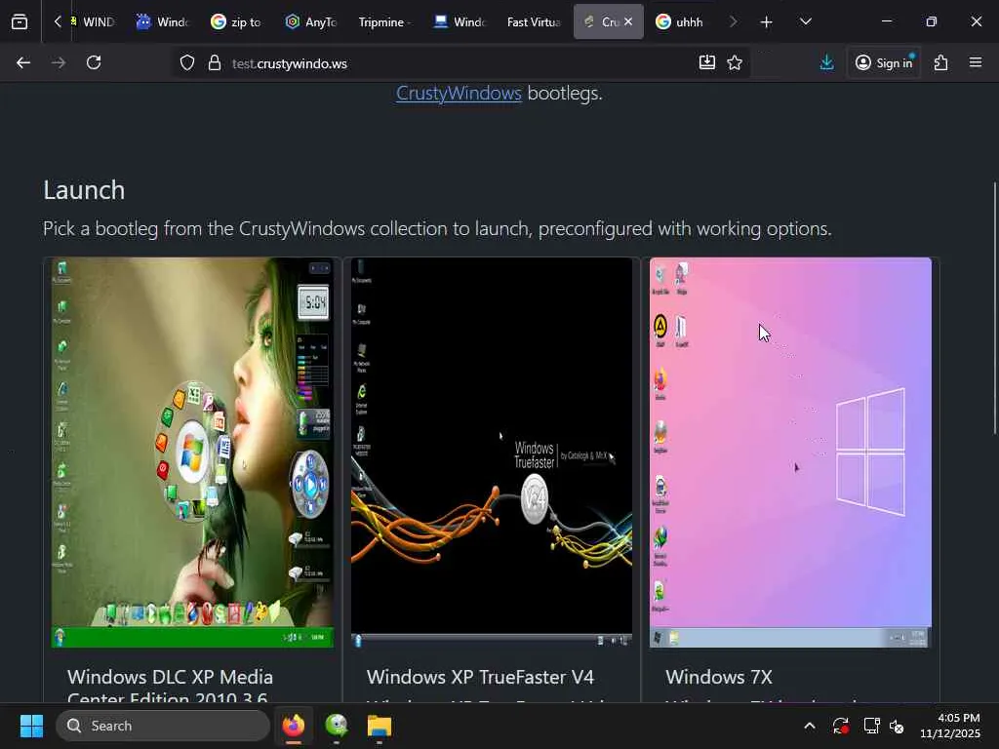
Task: Click the taskbar Search box
Action: tap(163, 726)
